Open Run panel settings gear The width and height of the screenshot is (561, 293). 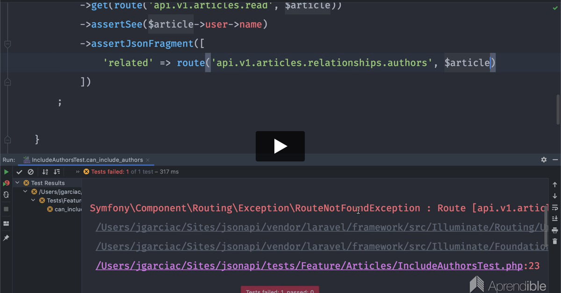(x=544, y=160)
